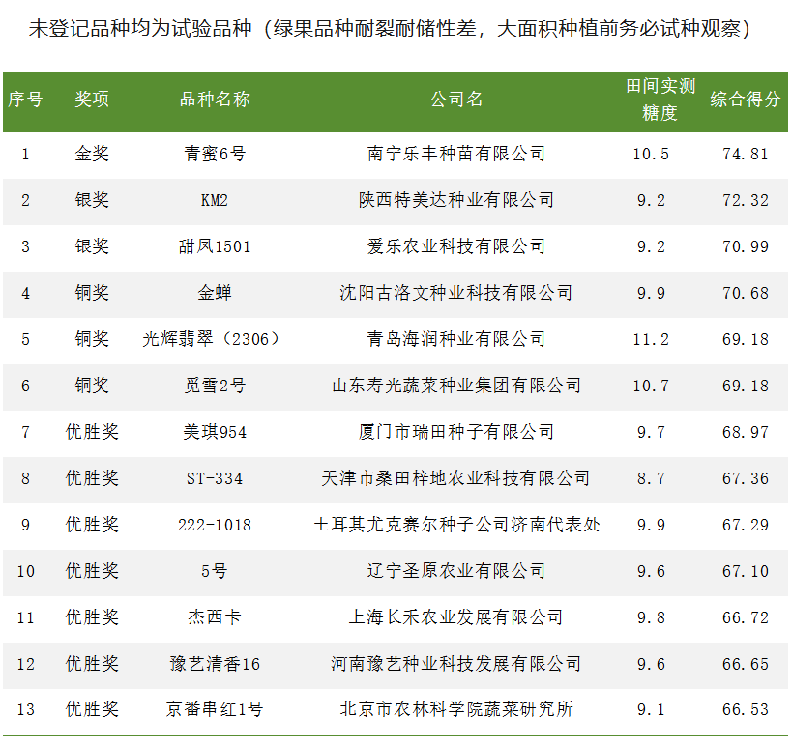Click the 田间实测糖度 column header
The width and height of the screenshot is (792, 745).
660,100
